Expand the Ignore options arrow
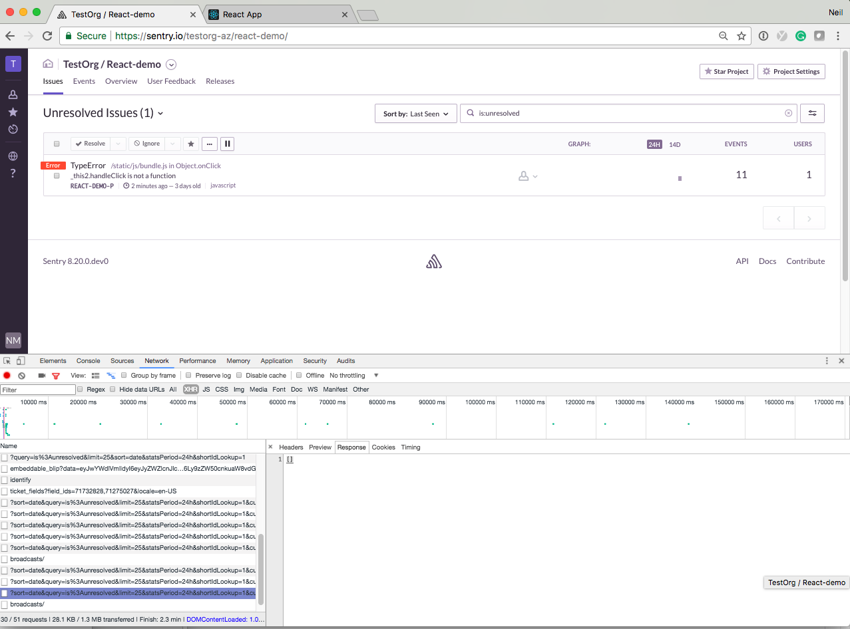The height and width of the screenshot is (629, 850). click(x=172, y=144)
